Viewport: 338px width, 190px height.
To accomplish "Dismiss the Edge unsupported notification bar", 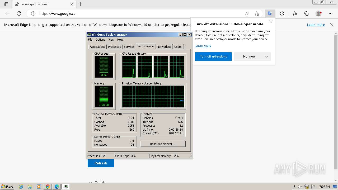I will 332,25.
